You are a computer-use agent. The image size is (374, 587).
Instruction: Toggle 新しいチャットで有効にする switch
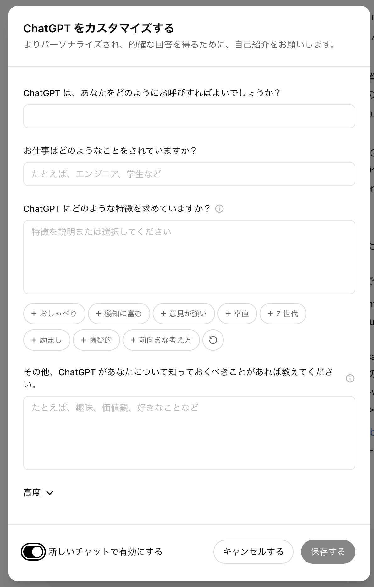coord(33,552)
